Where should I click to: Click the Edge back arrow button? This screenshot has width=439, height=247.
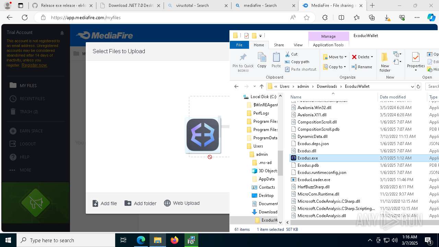point(10,17)
